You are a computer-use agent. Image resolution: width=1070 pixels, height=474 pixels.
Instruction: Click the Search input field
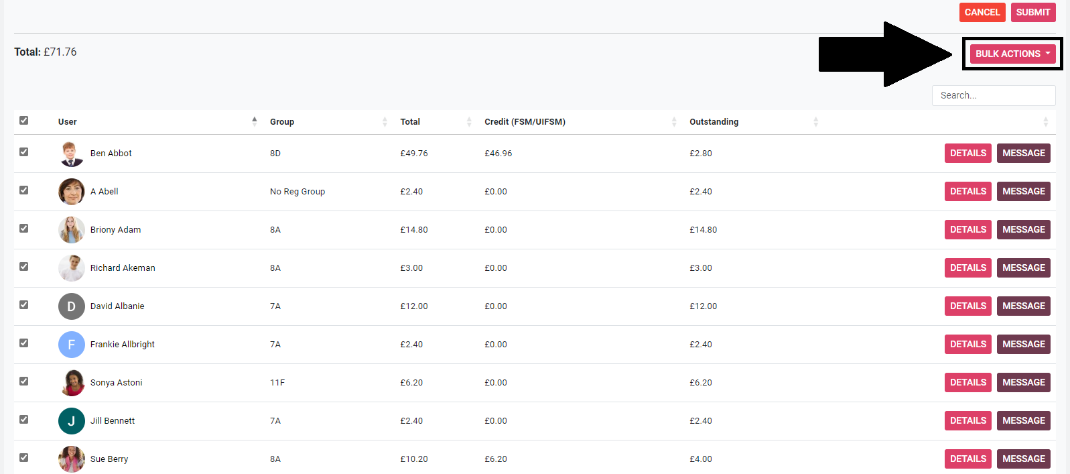pyautogui.click(x=993, y=95)
